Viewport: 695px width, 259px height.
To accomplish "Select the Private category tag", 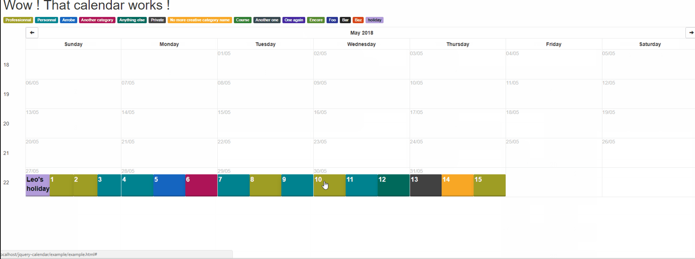I will [157, 20].
